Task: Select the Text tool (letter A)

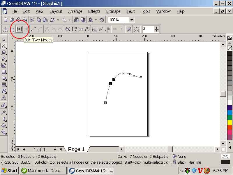Action: coord(4,98)
